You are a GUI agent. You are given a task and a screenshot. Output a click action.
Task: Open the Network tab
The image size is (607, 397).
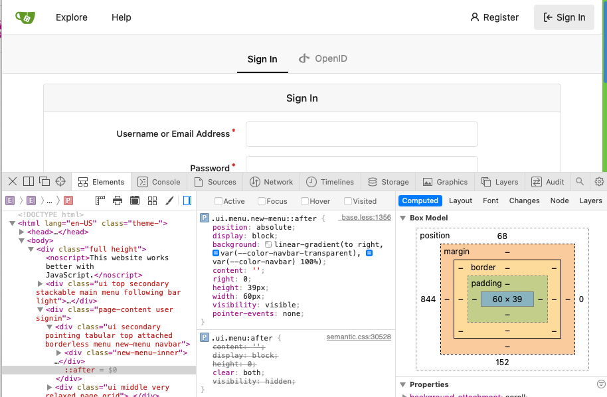coord(272,182)
